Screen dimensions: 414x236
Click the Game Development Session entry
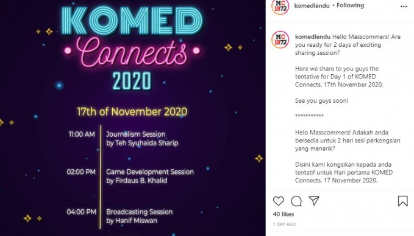click(150, 176)
